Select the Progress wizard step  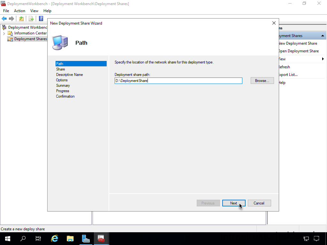click(63, 91)
